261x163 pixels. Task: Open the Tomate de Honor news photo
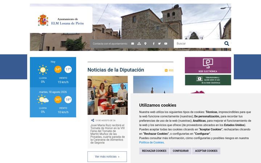pyautogui.click(x=108, y=95)
